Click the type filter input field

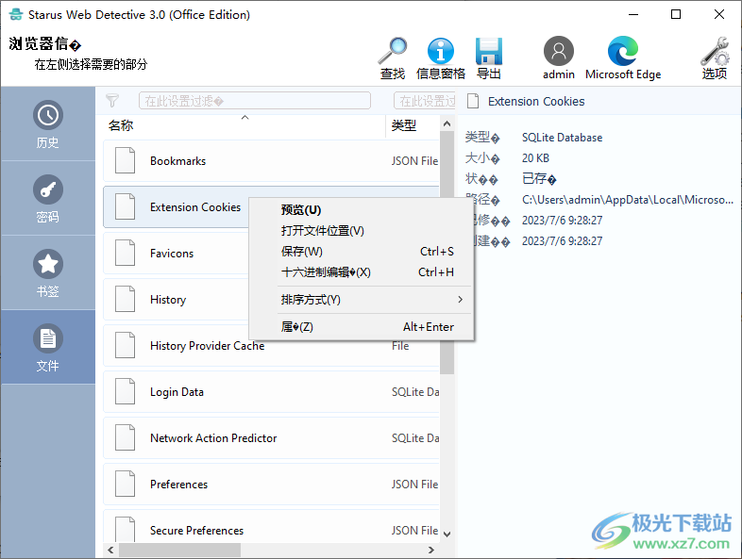(425, 101)
